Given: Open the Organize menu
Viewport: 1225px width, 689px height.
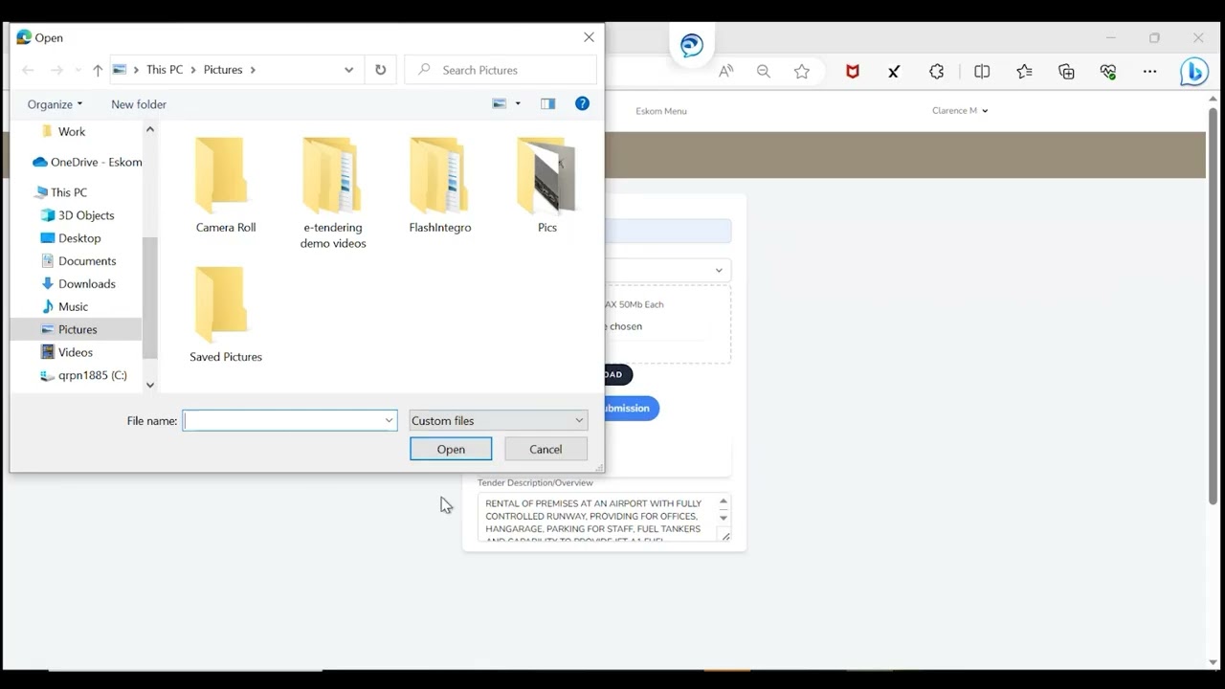Looking at the screenshot, I should pyautogui.click(x=55, y=104).
